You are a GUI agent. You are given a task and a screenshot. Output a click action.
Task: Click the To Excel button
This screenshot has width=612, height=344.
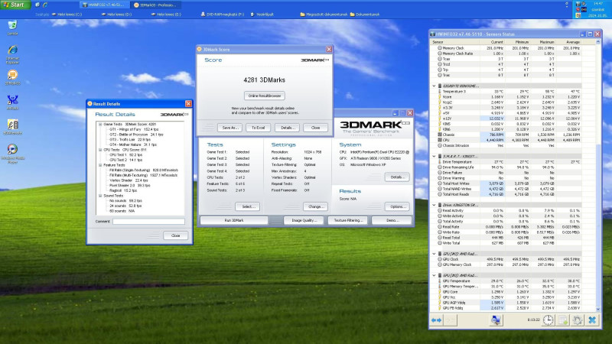[259, 128]
